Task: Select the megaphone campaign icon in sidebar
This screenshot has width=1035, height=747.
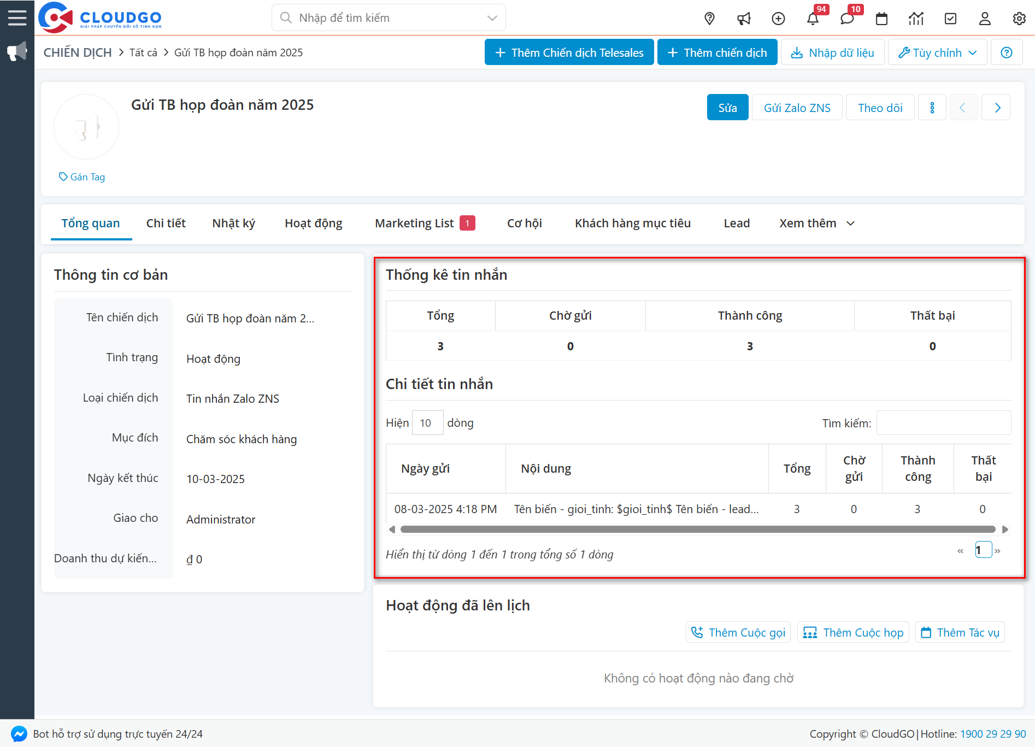Action: coord(17,51)
